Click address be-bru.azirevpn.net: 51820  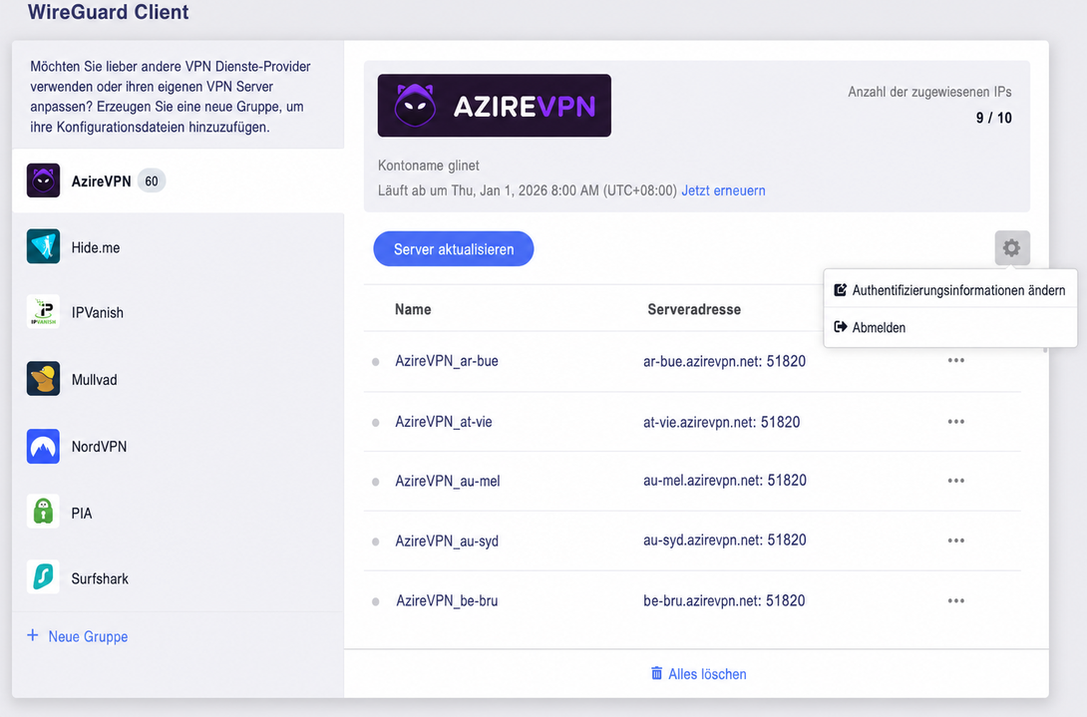[x=724, y=600]
